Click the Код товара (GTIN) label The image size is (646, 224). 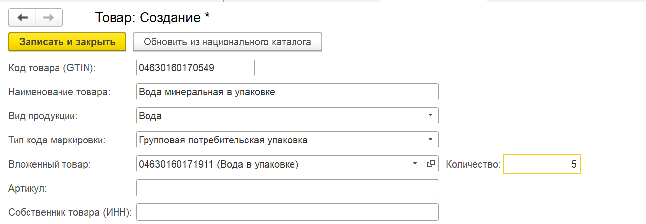point(52,68)
